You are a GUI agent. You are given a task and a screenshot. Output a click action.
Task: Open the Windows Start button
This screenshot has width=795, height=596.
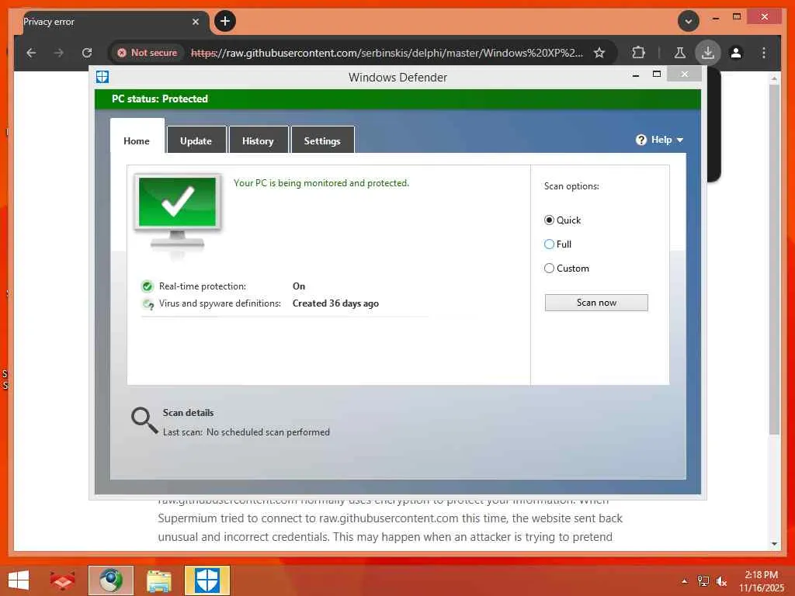coord(19,580)
